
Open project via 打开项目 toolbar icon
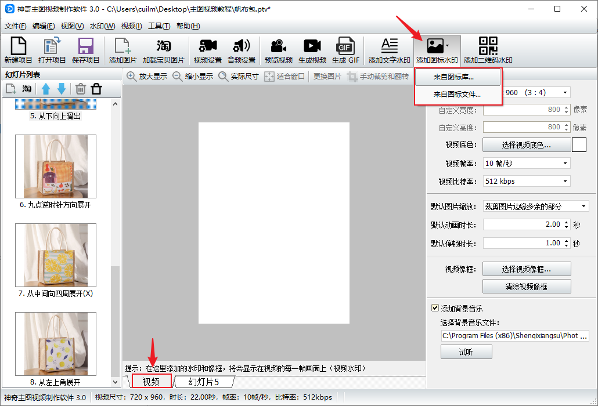click(x=52, y=50)
